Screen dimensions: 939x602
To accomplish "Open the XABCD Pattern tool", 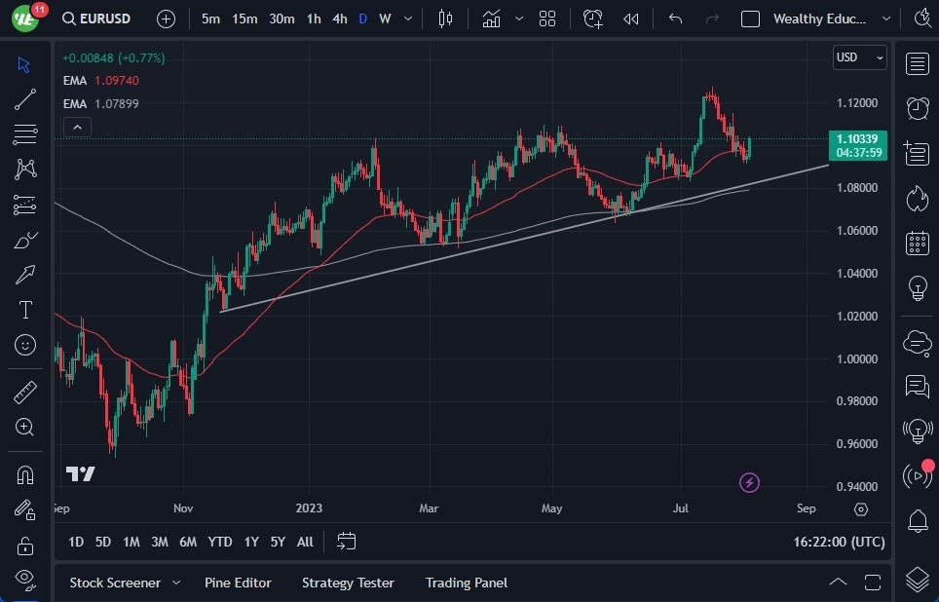I will 24,169.
